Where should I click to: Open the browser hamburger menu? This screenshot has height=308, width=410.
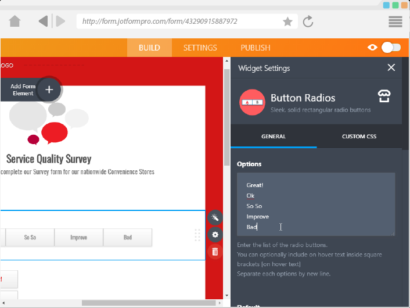(395, 22)
